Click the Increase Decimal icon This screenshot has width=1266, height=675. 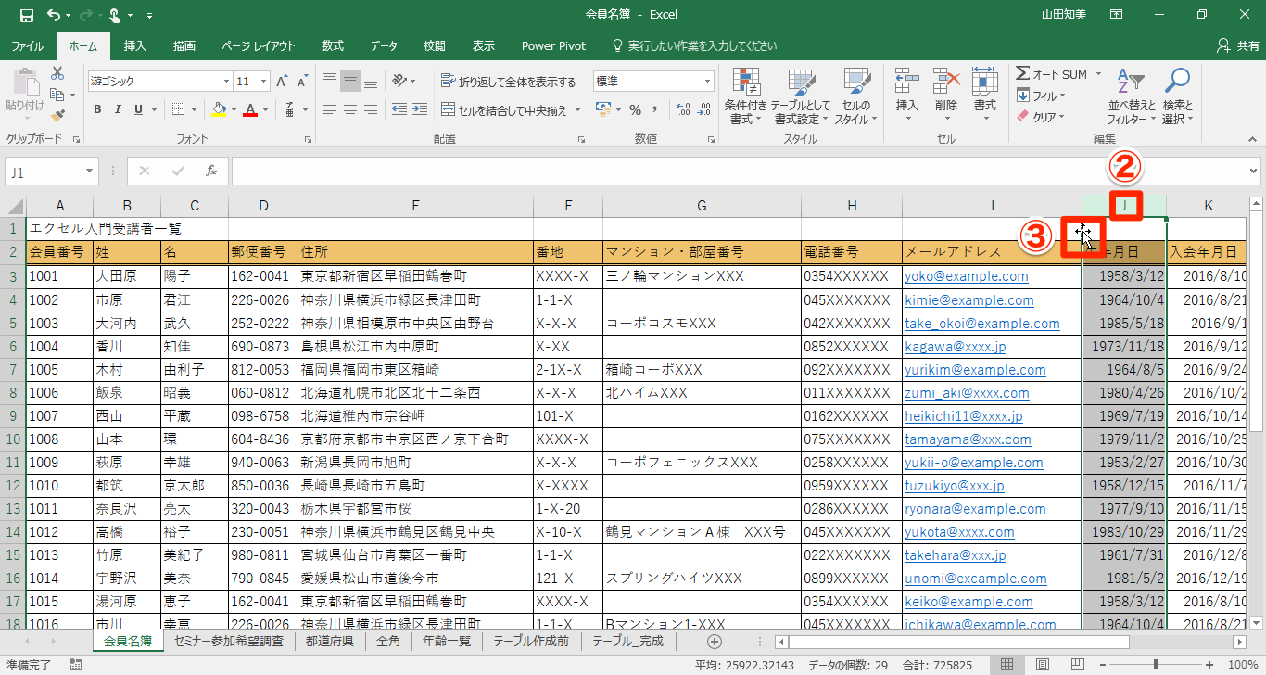pos(682,110)
